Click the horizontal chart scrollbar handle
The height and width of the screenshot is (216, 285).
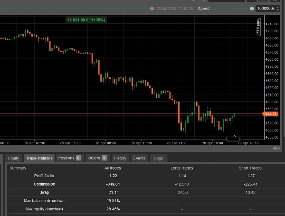click(275, 149)
